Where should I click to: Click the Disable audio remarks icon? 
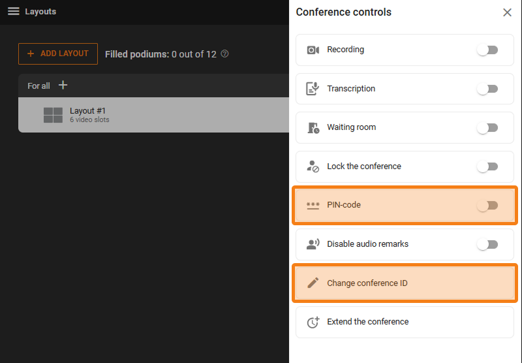pyautogui.click(x=313, y=244)
